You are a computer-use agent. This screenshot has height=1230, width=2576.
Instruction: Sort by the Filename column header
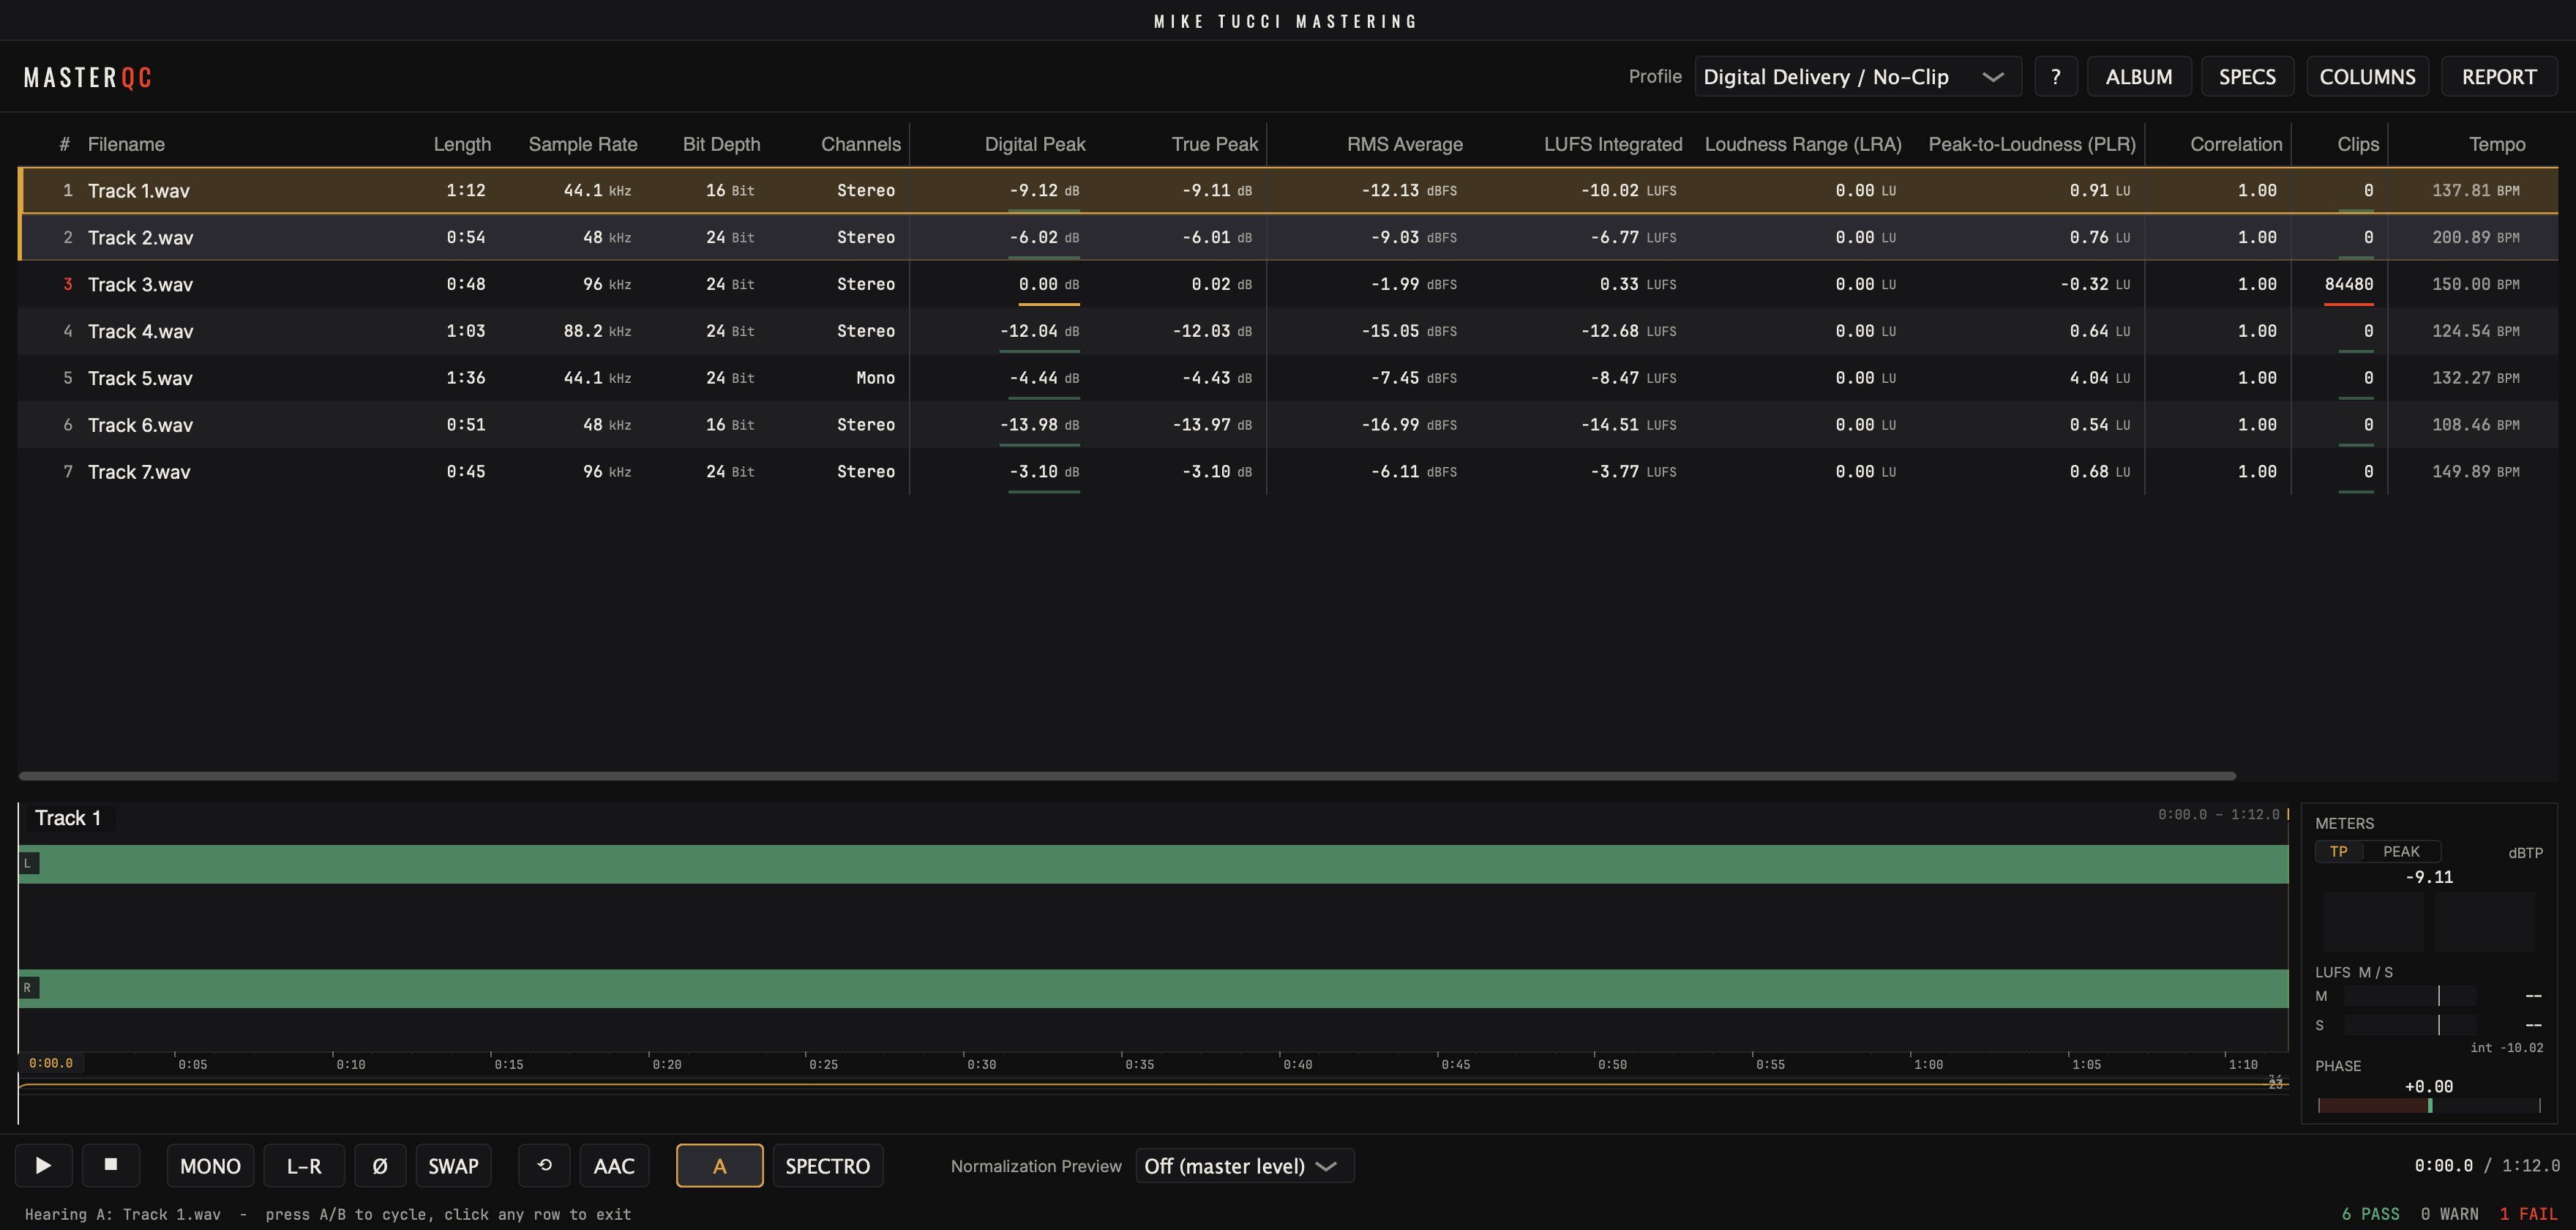click(x=126, y=144)
